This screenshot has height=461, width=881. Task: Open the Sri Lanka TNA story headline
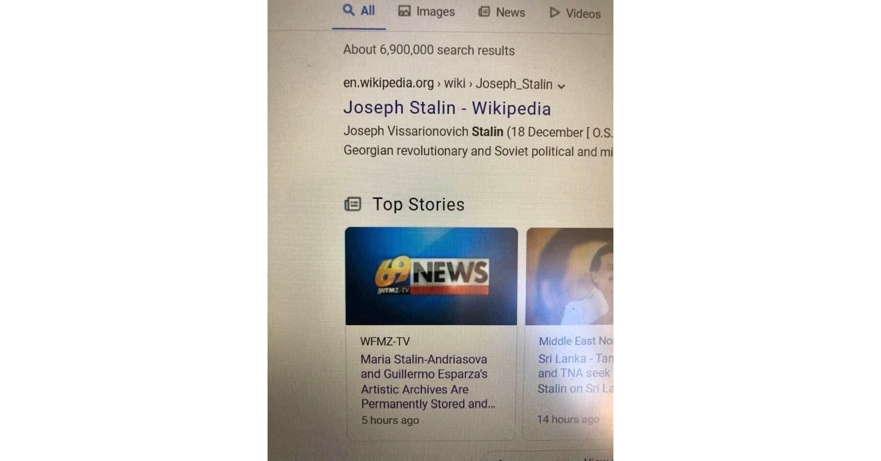click(575, 374)
